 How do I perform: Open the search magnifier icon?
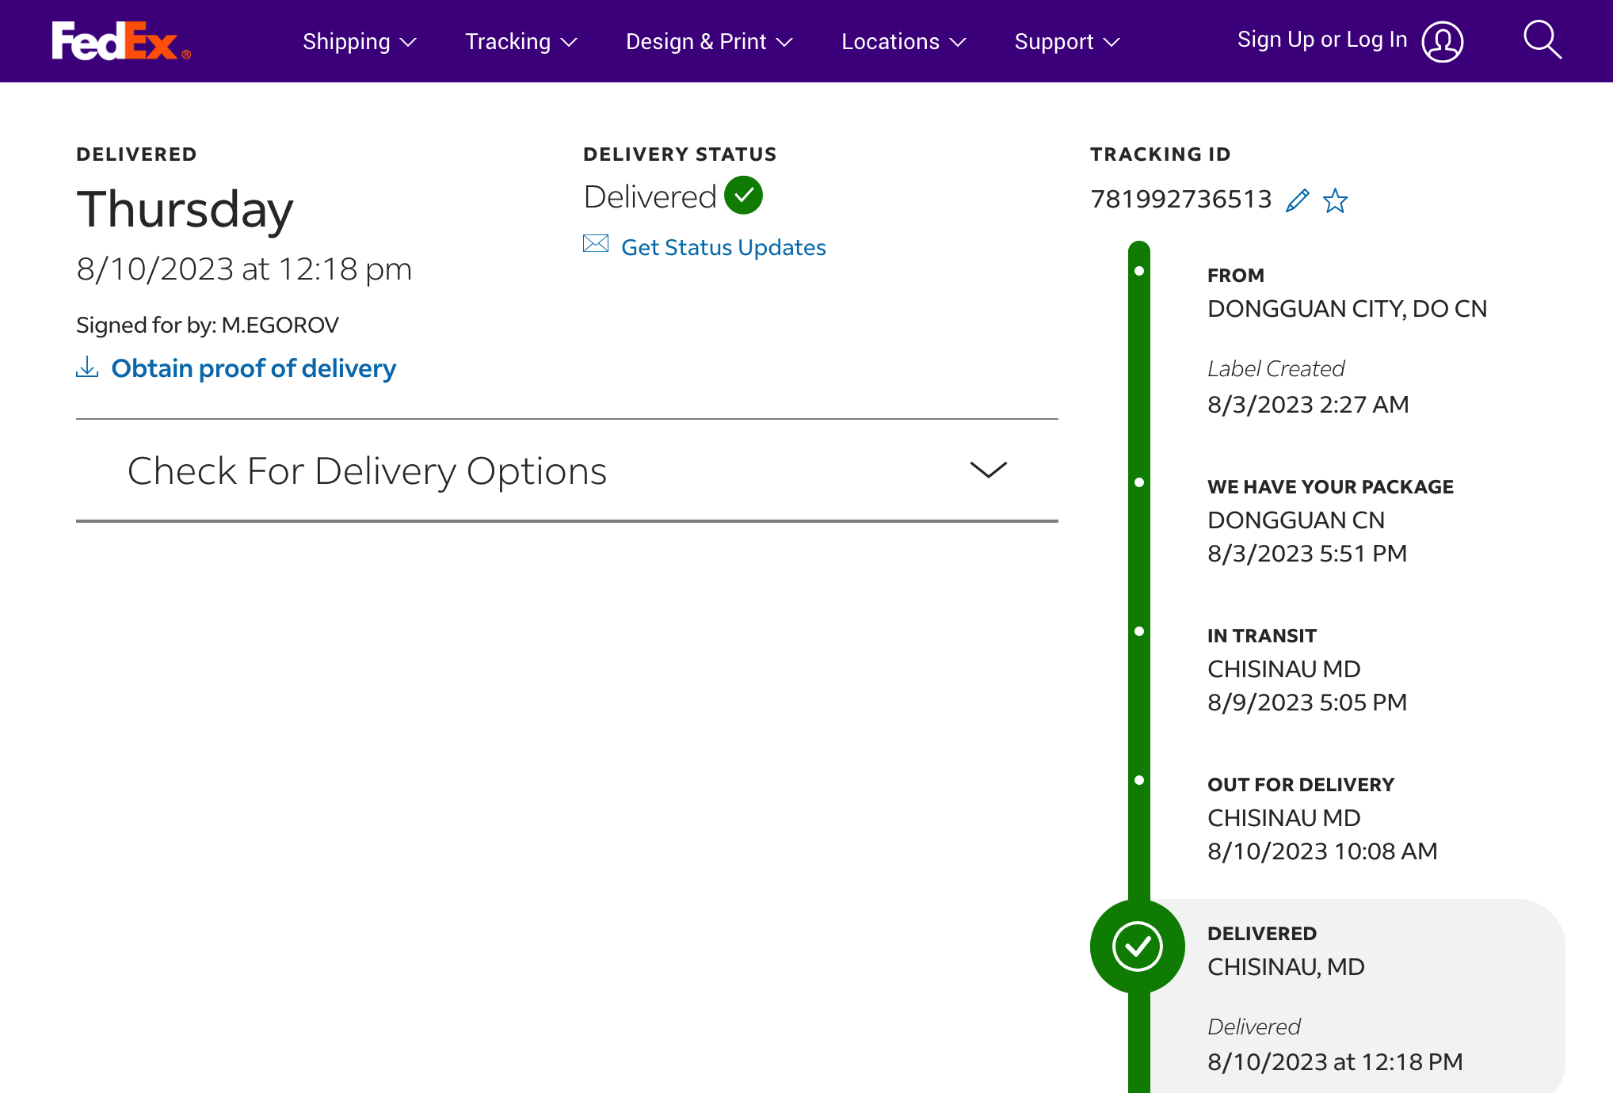(1542, 40)
